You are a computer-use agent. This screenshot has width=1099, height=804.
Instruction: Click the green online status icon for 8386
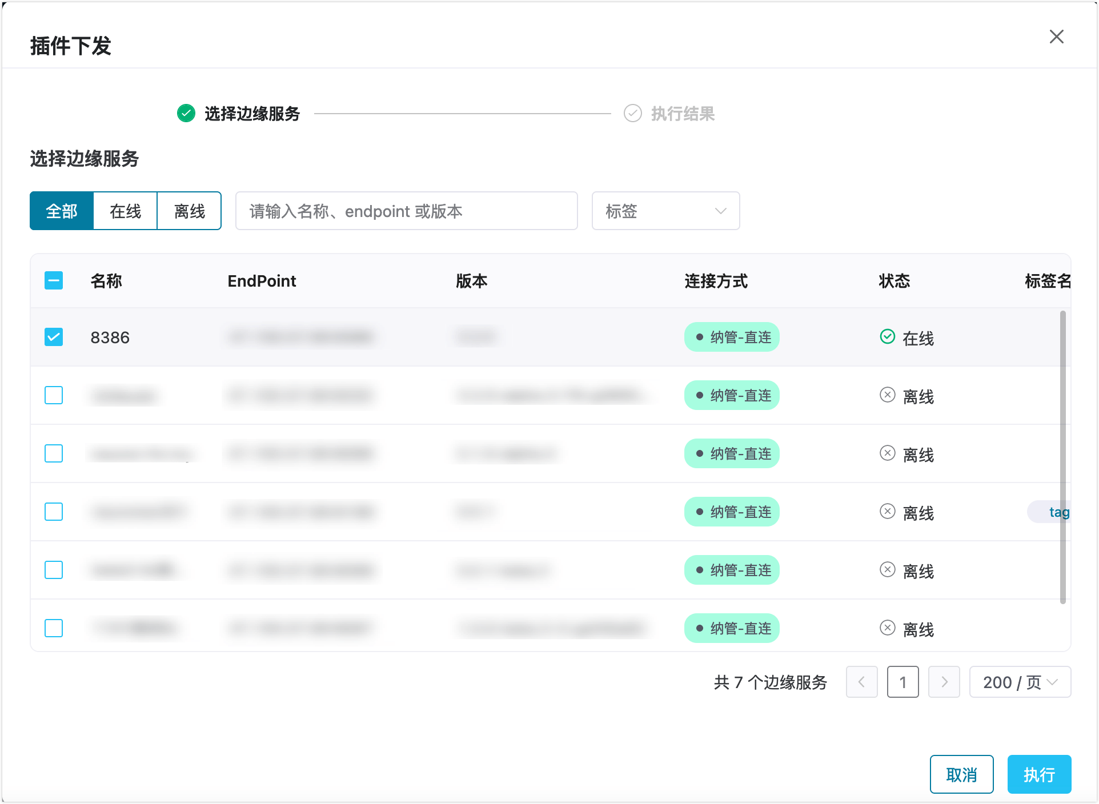click(888, 337)
